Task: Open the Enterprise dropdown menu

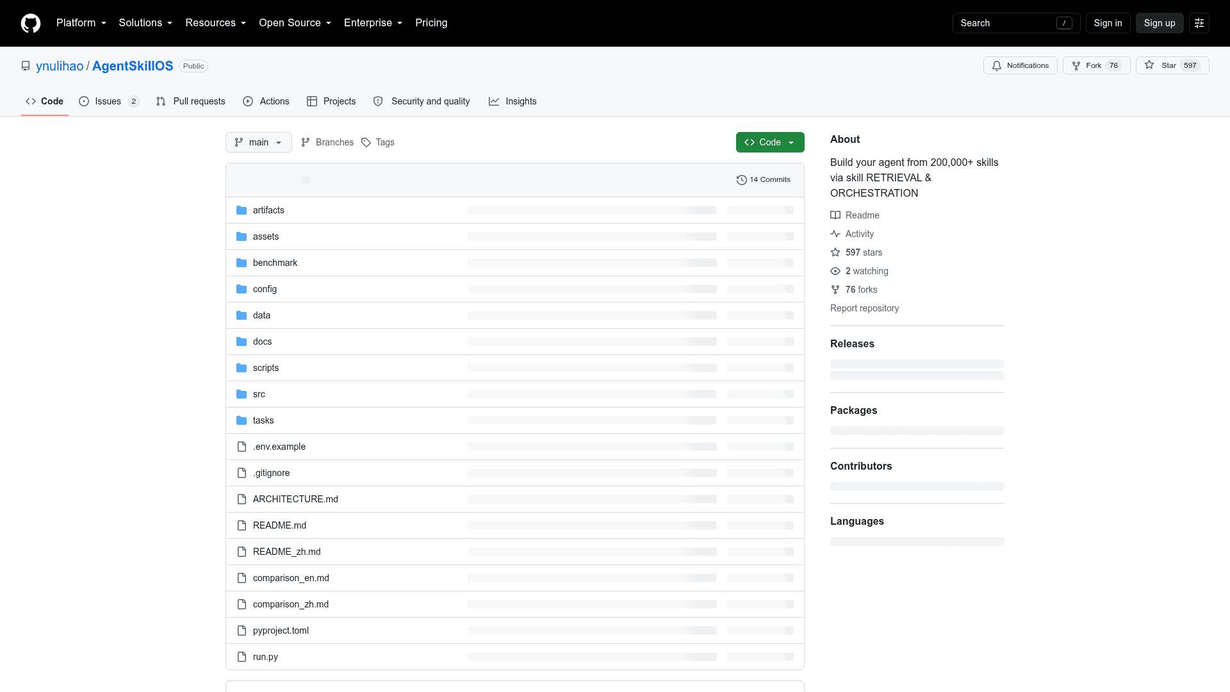Action: click(373, 23)
